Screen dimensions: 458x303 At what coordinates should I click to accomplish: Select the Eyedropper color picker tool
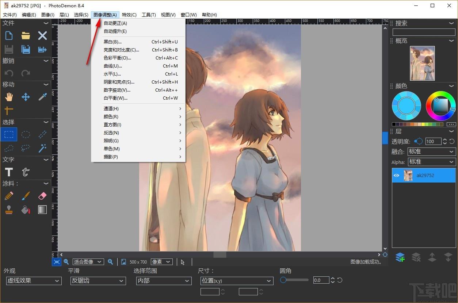pos(42,97)
